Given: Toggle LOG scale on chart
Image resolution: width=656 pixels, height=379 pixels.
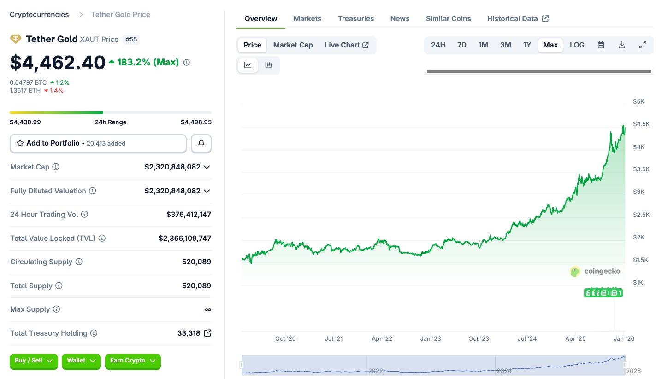Looking at the screenshot, I should pos(577,45).
